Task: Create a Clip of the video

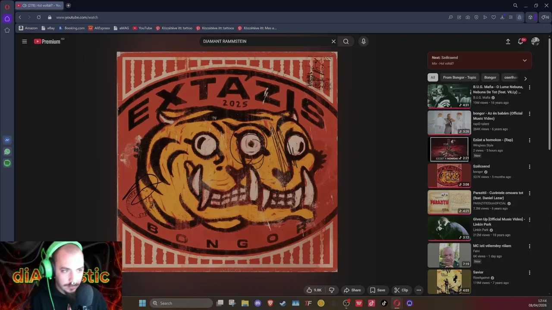Action: (401, 290)
